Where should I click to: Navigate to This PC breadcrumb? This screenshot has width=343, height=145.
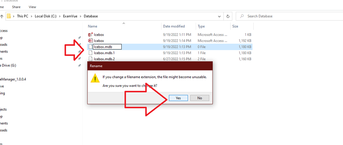(23, 16)
